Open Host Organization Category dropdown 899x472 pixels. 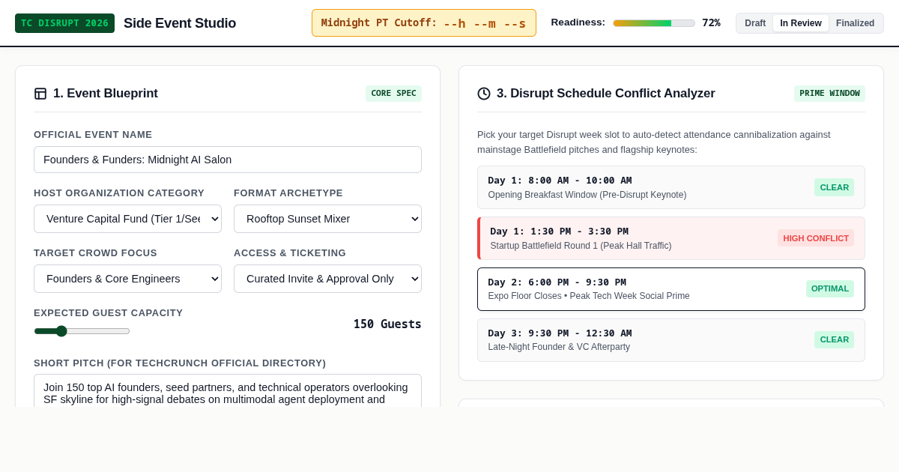127,219
